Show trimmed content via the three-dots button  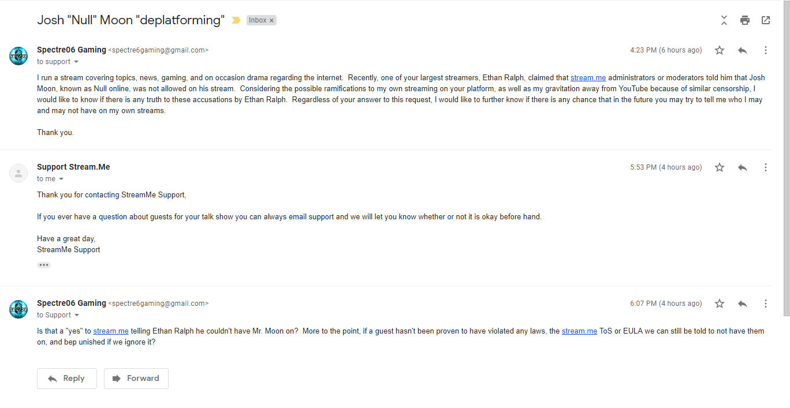44,265
